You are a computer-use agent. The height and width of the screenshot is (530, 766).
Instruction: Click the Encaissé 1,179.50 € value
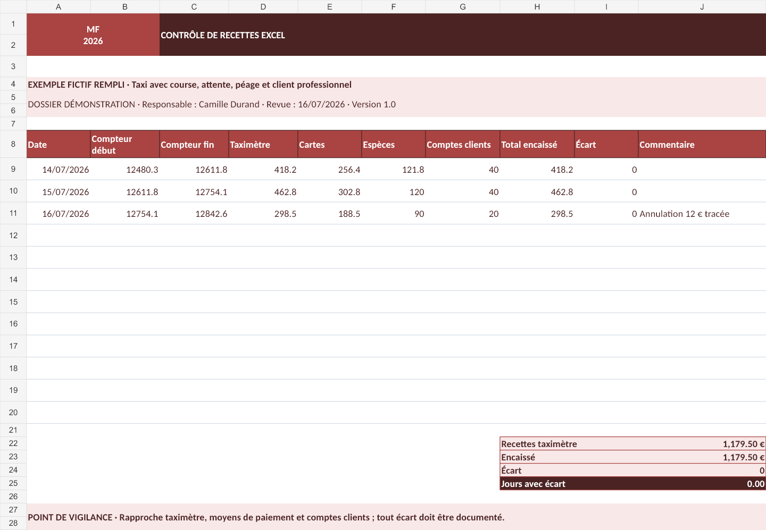[744, 457]
